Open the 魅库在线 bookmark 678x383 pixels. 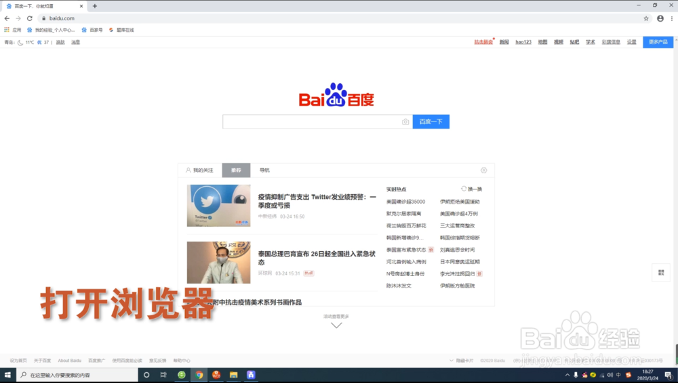point(121,30)
